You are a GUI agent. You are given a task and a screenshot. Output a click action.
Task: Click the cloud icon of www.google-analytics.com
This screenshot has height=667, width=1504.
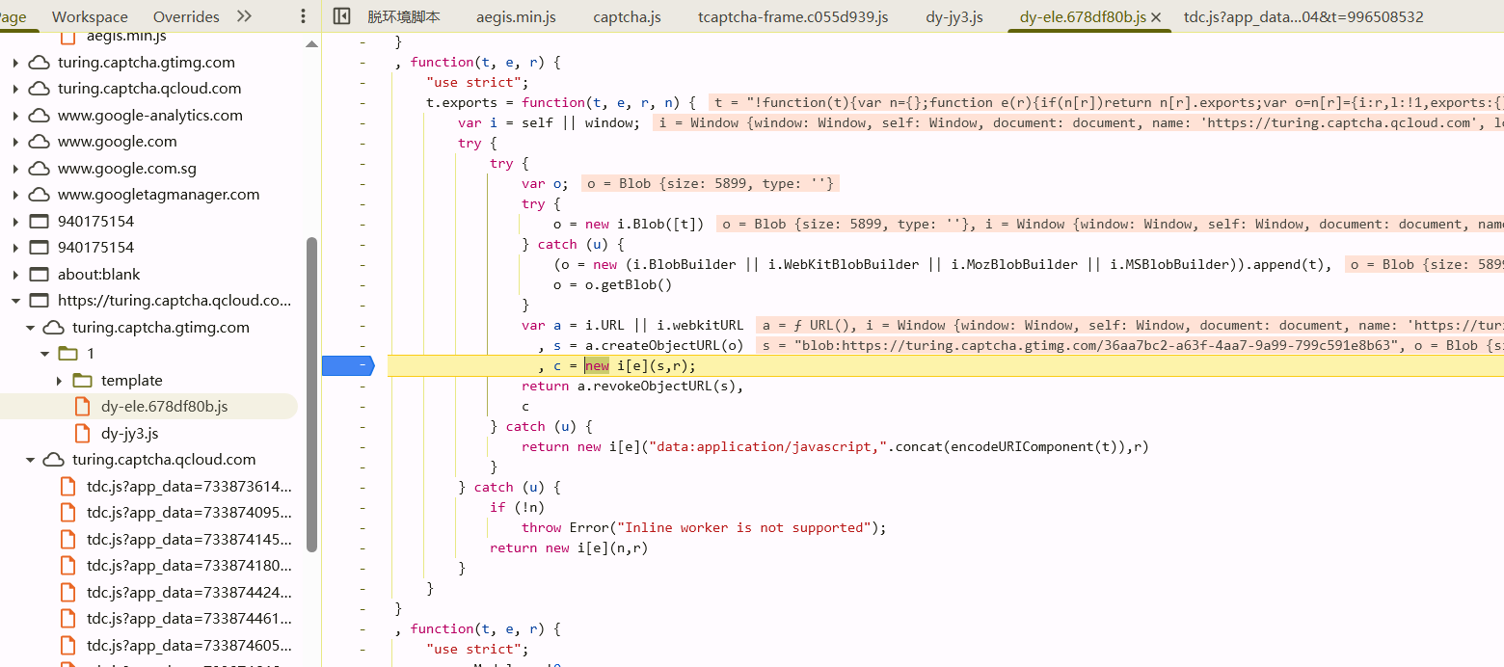tap(40, 115)
